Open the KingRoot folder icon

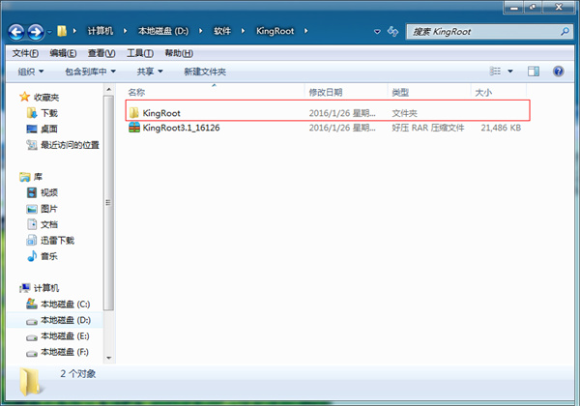click(133, 113)
